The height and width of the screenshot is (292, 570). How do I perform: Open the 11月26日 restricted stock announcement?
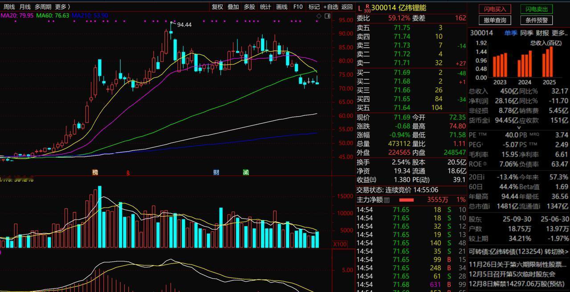tap(518, 264)
